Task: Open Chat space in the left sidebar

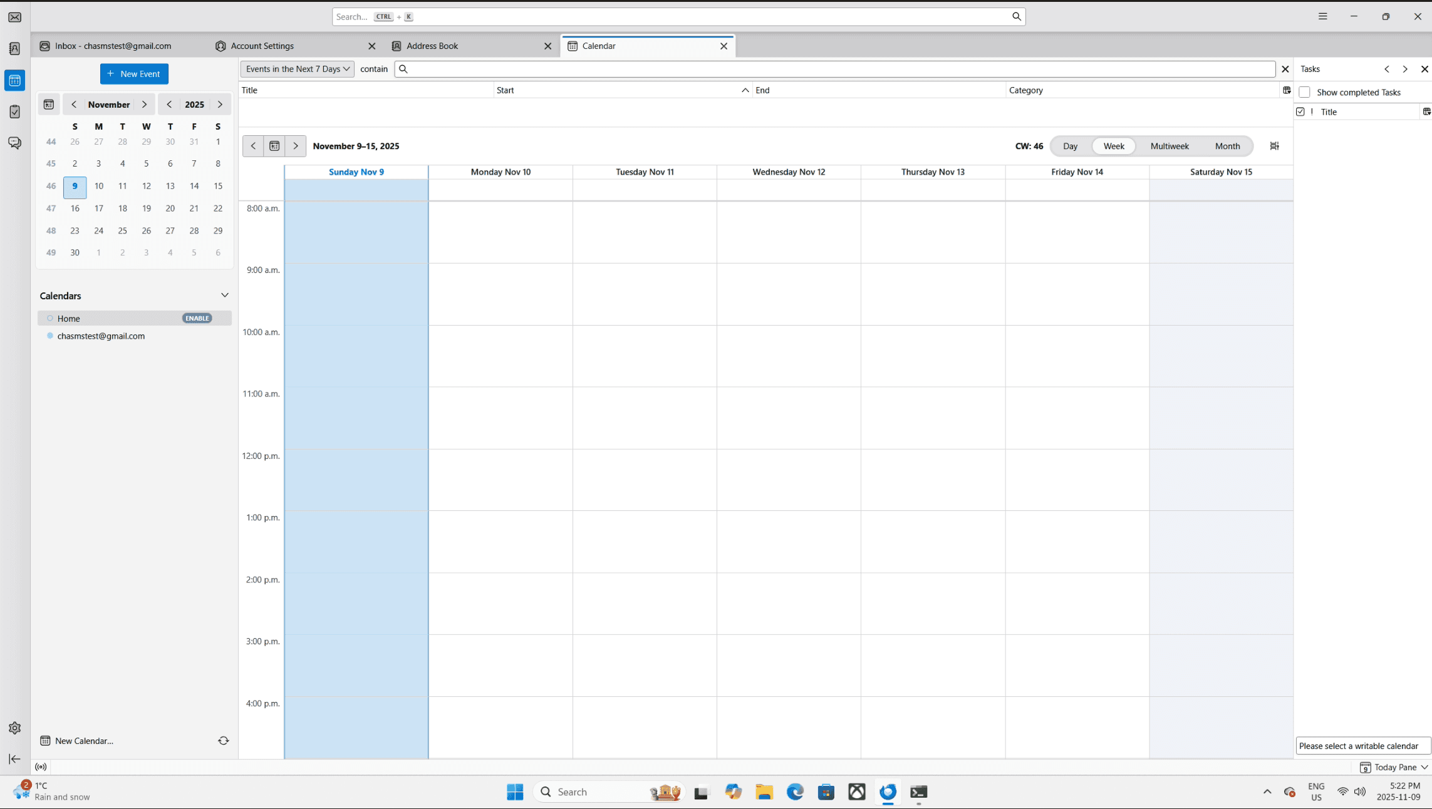Action: 14,143
